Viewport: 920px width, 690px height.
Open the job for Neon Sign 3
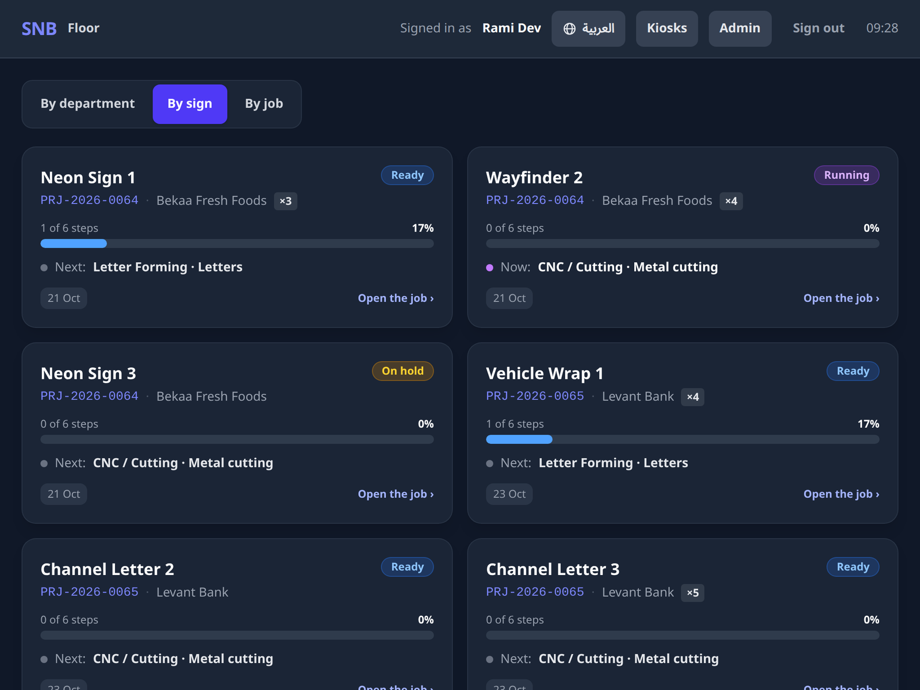396,494
